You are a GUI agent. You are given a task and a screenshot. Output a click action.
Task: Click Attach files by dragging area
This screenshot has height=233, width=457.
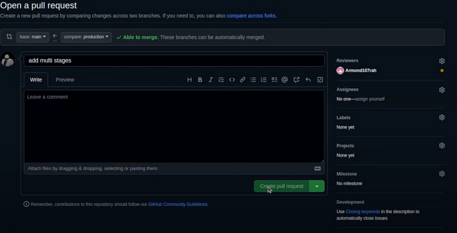pyautogui.click(x=174, y=169)
